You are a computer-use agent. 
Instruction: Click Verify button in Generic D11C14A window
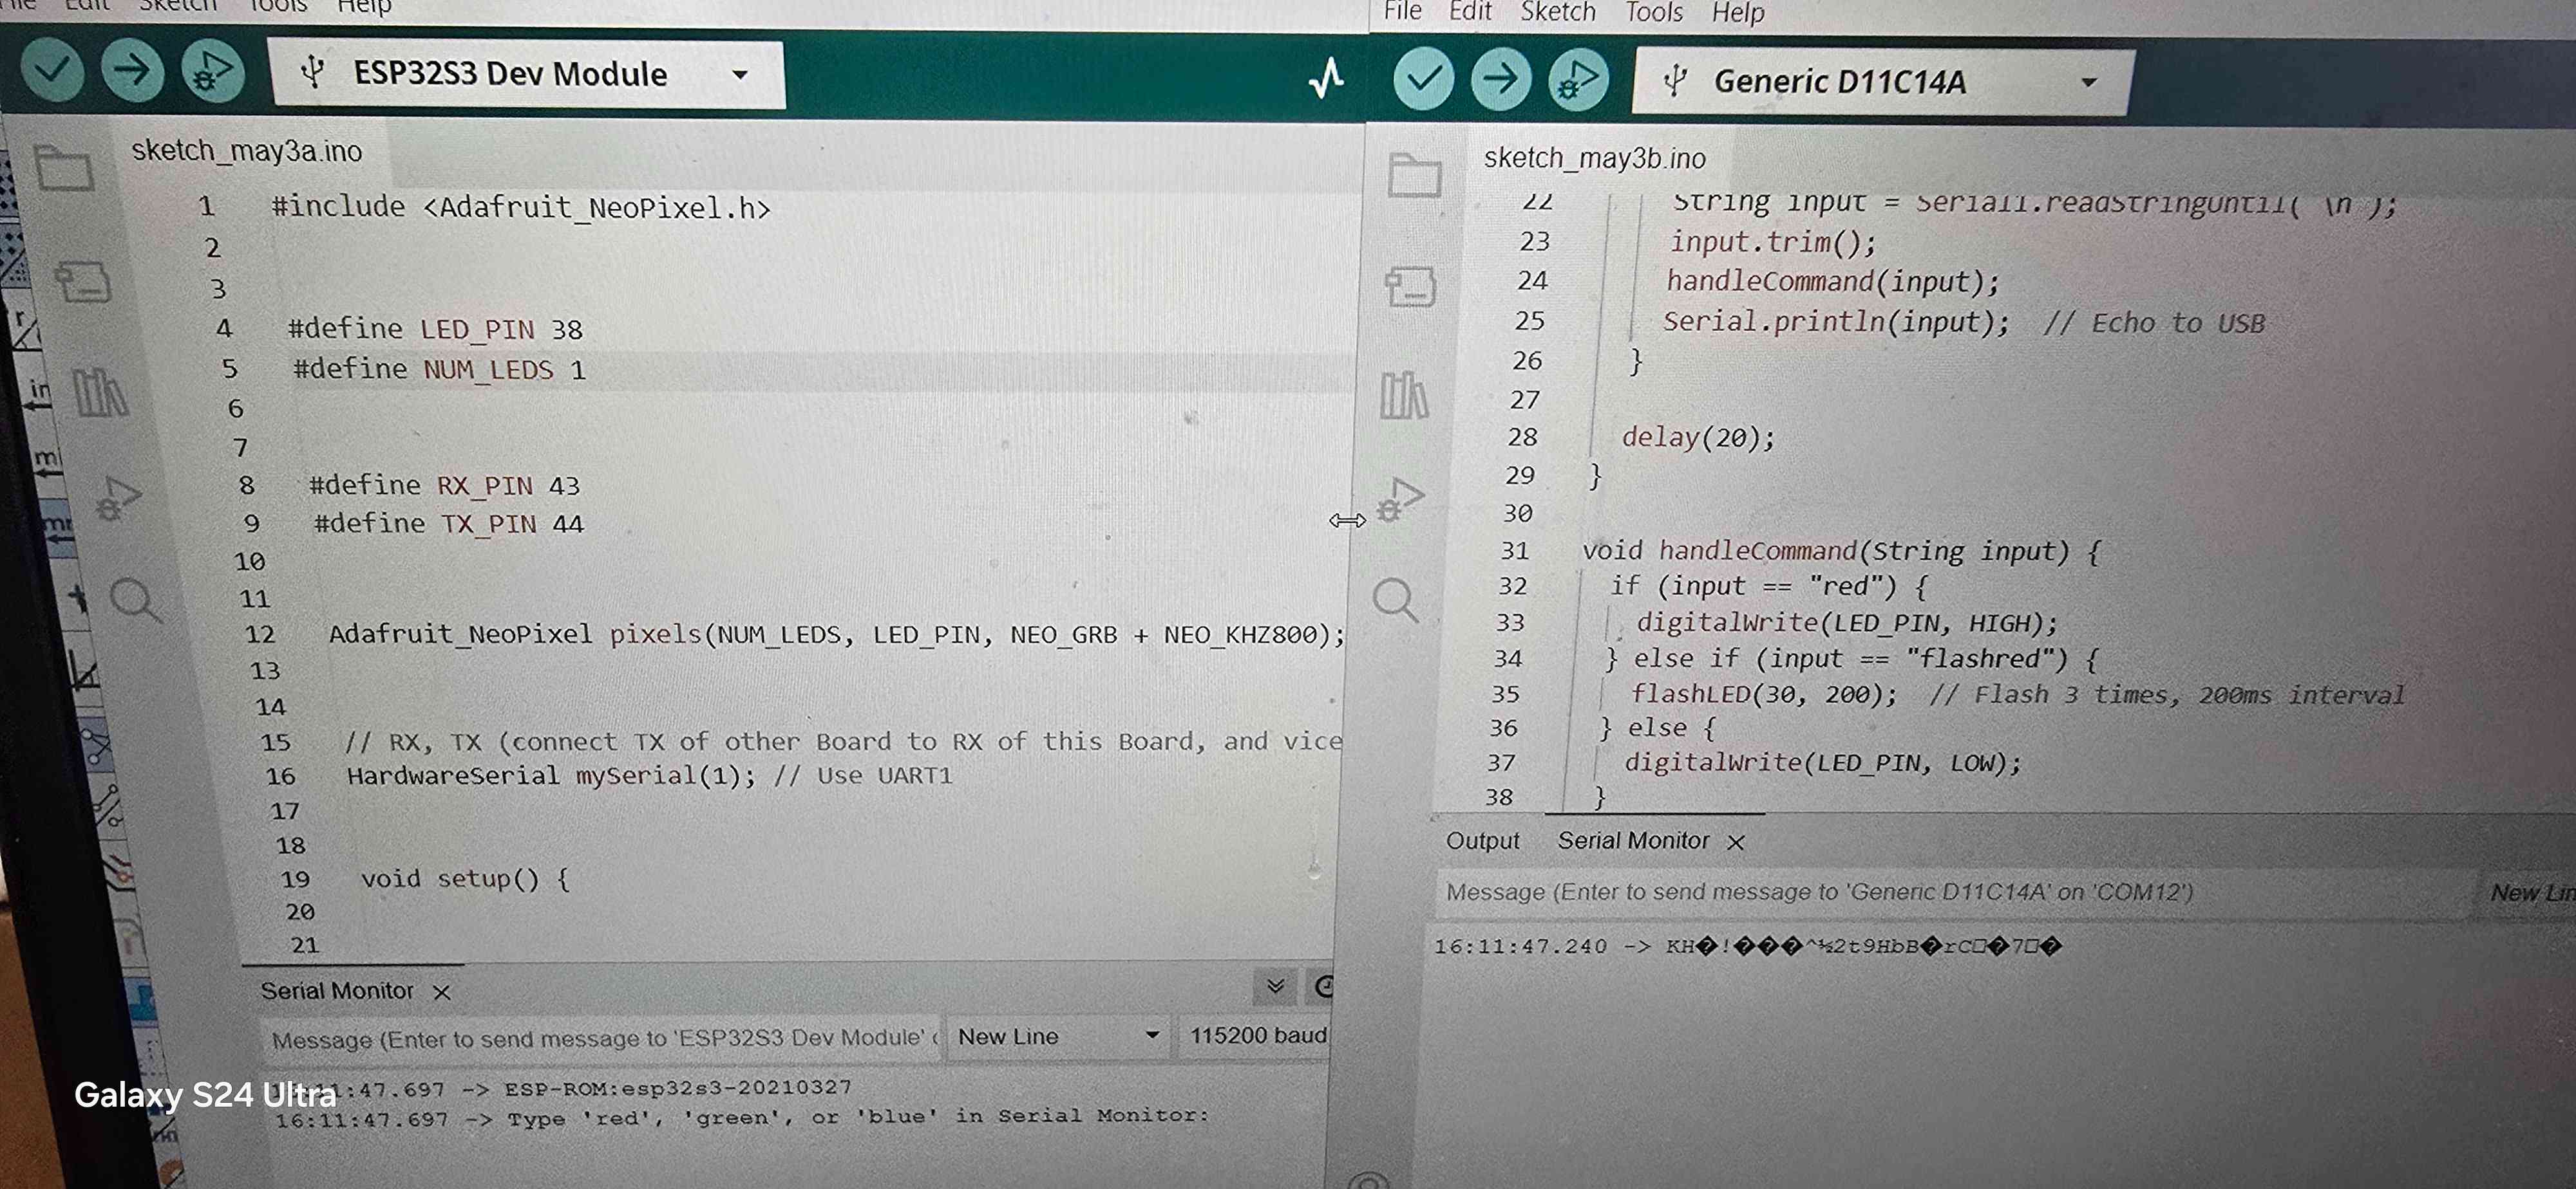1423,79
